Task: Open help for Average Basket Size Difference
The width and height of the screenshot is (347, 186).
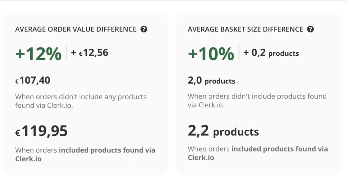Action: click(310, 29)
